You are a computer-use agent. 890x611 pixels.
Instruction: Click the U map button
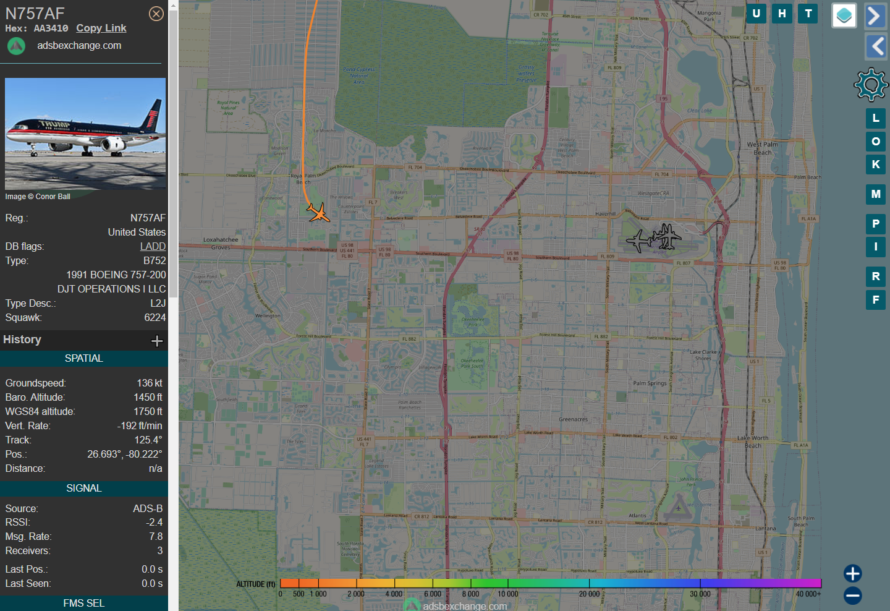[x=756, y=14]
